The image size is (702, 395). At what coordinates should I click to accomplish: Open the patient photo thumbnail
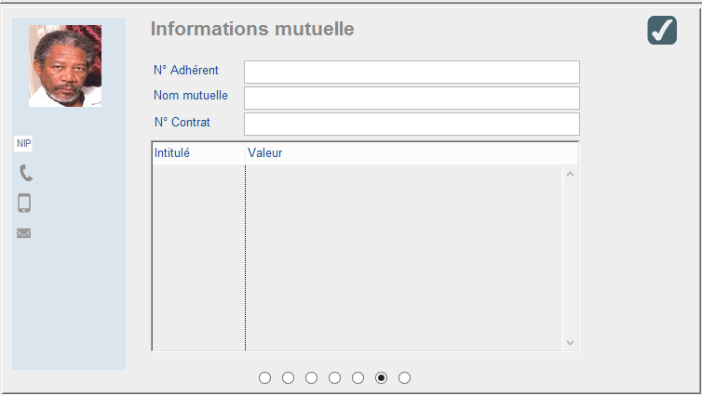coord(65,66)
